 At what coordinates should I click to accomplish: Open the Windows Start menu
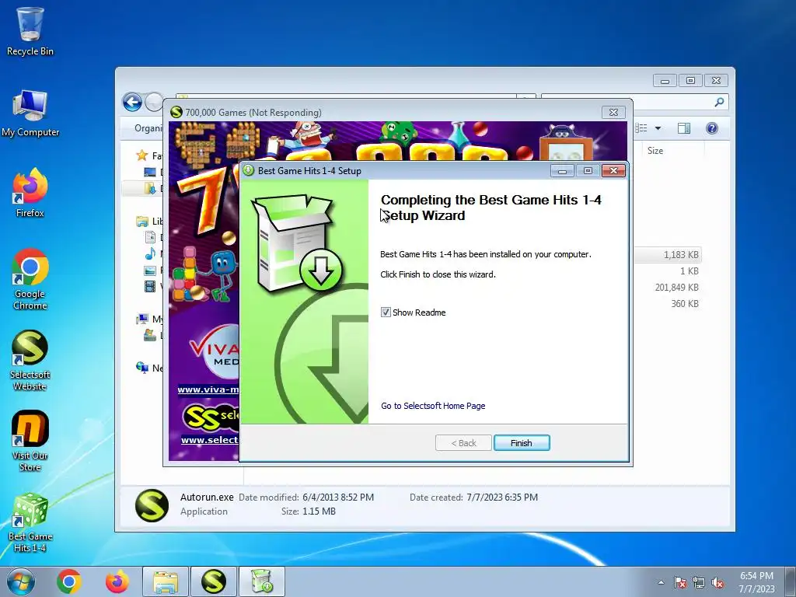[21, 581]
